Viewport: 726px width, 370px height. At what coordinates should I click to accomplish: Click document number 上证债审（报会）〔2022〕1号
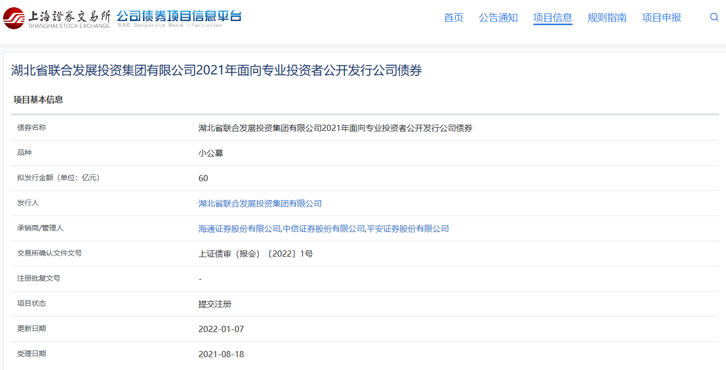click(x=255, y=254)
